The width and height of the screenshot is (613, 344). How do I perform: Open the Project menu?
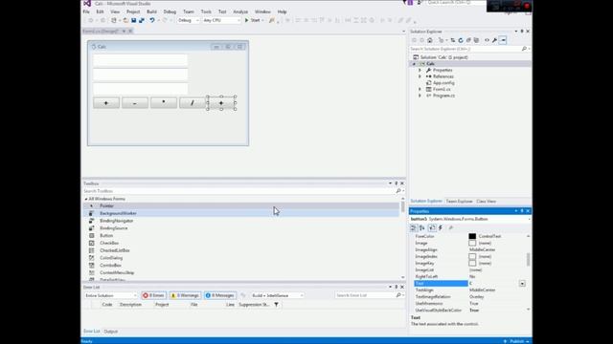point(133,11)
